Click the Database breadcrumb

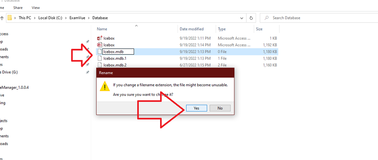[x=100, y=18]
